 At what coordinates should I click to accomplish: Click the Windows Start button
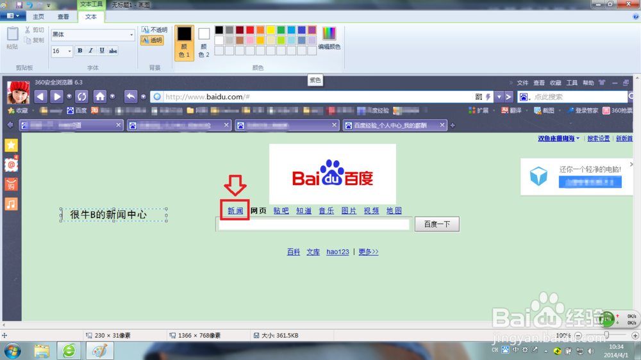click(12, 351)
